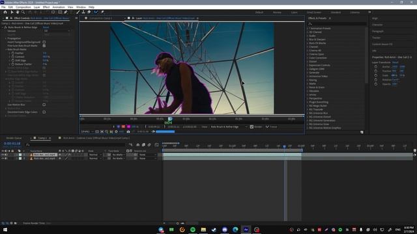Screen dimensions: 417x234
Task: Select the Hand tool
Action: pos(18,12)
